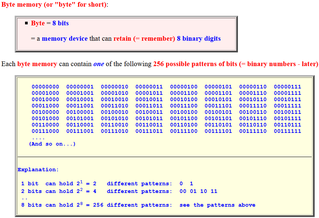Click the italic word 'one'
The height and width of the screenshot is (218, 319).
coord(99,64)
